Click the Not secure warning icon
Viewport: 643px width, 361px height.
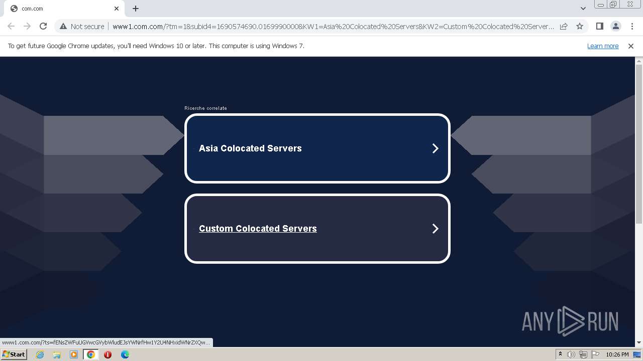(x=63, y=27)
